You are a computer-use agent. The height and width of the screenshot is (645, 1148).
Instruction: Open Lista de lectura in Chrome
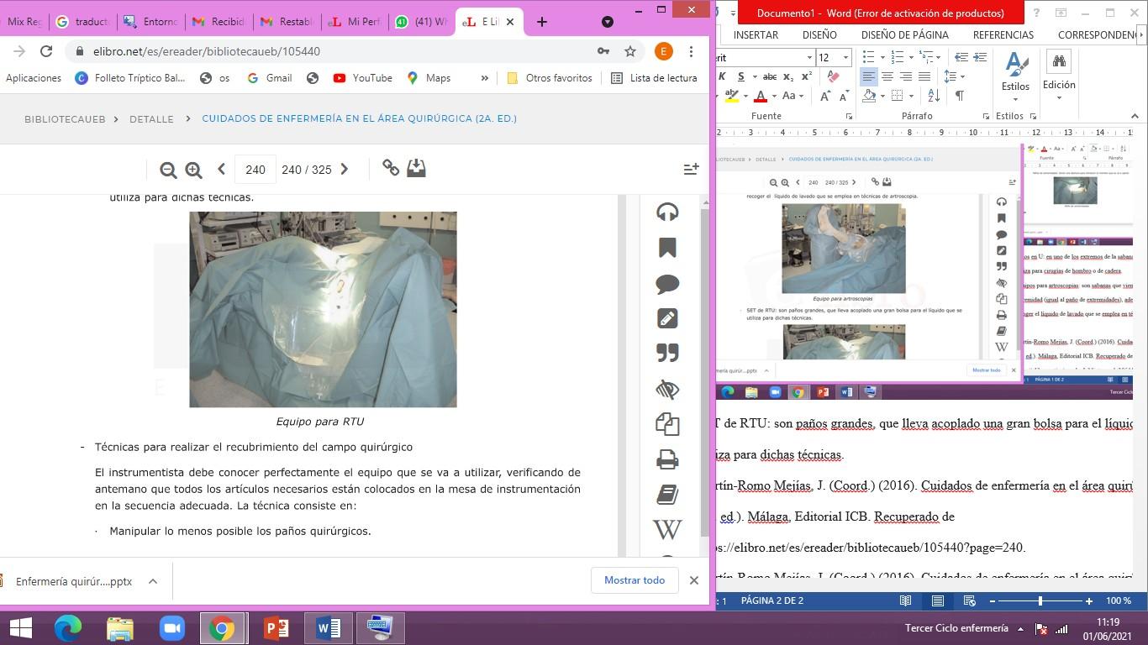(654, 78)
